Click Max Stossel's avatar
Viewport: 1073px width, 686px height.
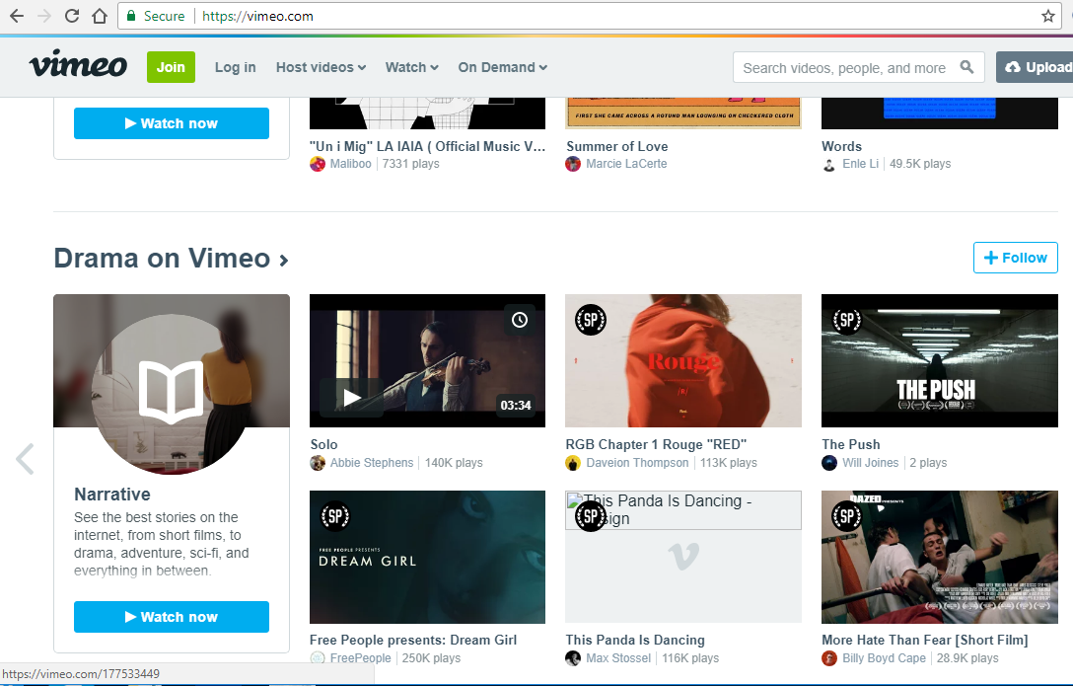coord(573,658)
